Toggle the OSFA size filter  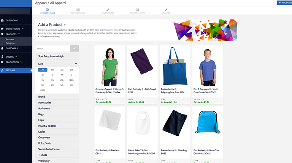click(43, 90)
